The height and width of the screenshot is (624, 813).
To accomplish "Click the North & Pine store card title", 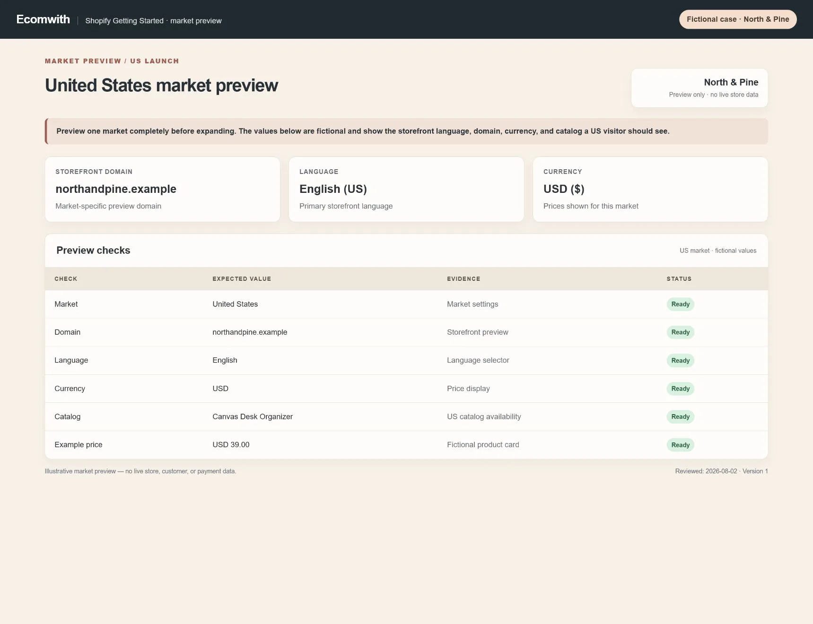I will 731,82.
